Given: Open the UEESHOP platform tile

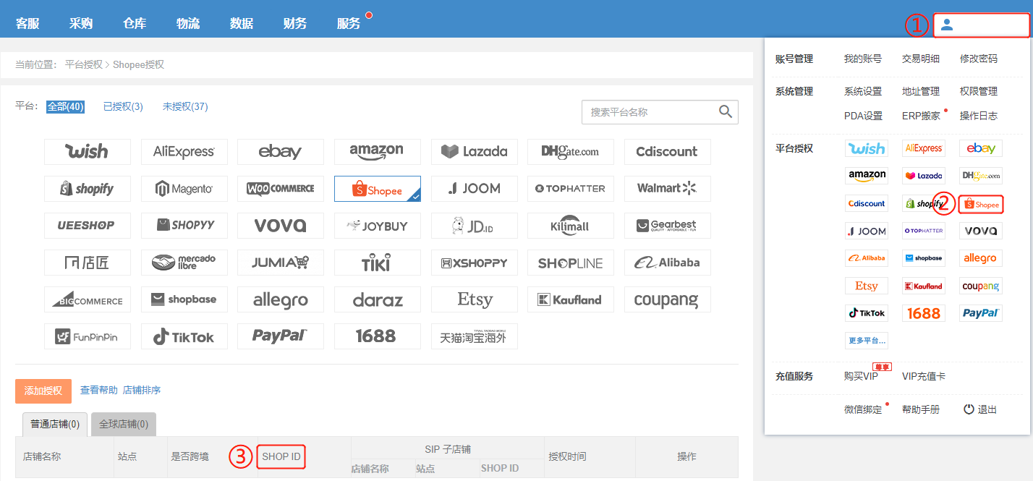Looking at the screenshot, I should point(88,226).
